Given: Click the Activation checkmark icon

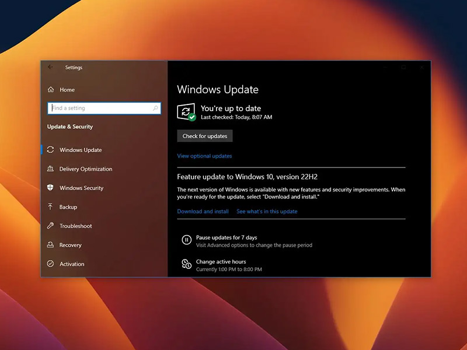Looking at the screenshot, I should 50,264.
